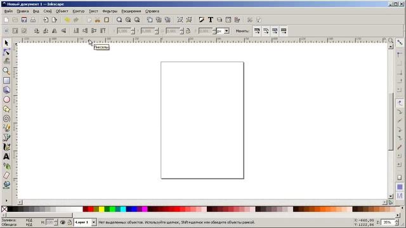The height and width of the screenshot is (228, 406).
Task: Toggle move patterns with objects option
Action: pos(284,31)
